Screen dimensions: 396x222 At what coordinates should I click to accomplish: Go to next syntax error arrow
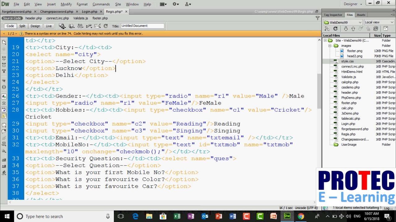click(x=17, y=33)
